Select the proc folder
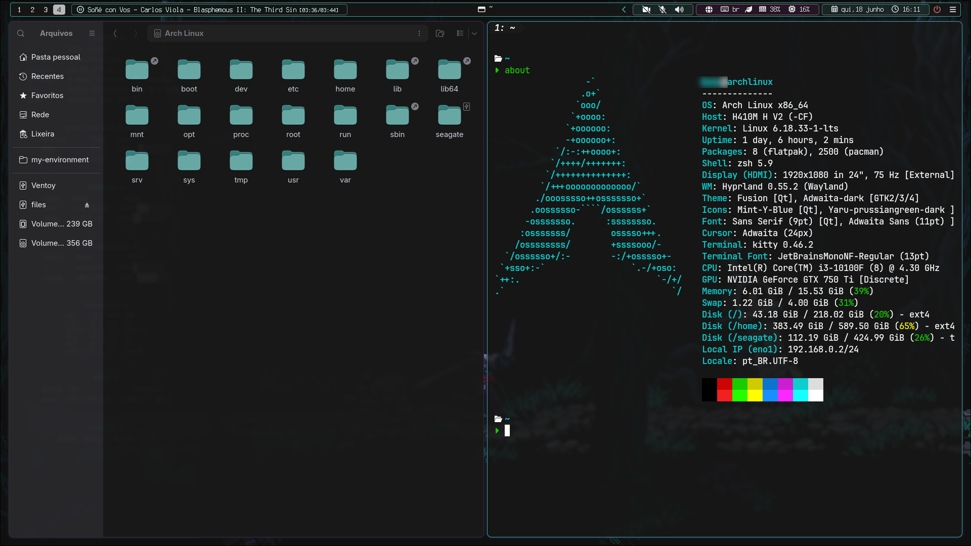 pyautogui.click(x=241, y=121)
